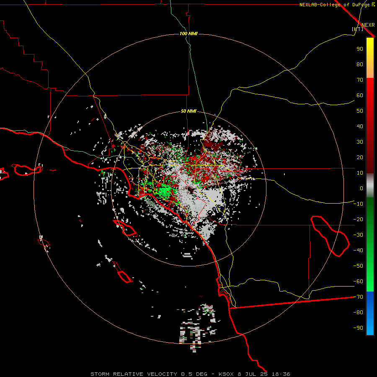This screenshot has width=377, height=377.
Task: Select the -90 value on velocity scale
Action: [358, 328]
